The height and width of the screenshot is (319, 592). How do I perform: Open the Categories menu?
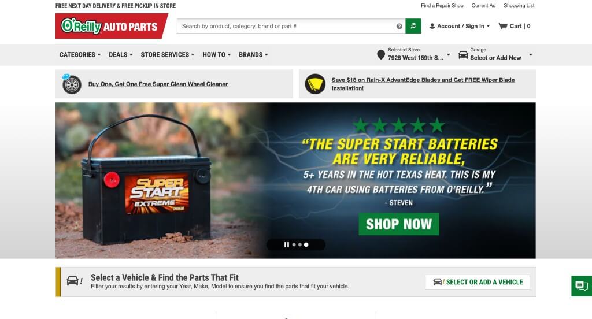click(80, 55)
